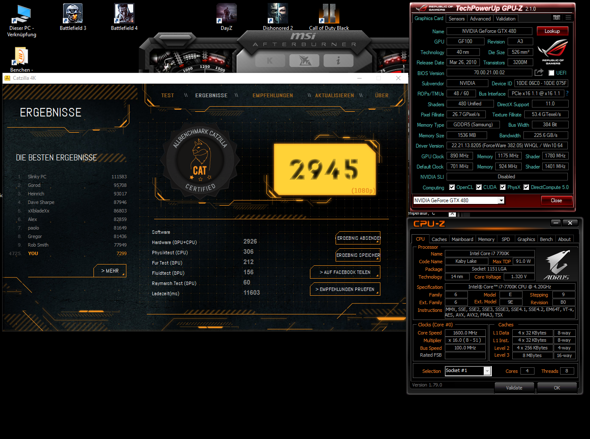Screen dimensions: 590x439
Task: Open the Dieser PC desktop shortcut
Action: pos(22,20)
